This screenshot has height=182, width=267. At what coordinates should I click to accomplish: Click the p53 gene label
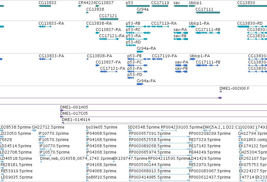pos(129,3)
